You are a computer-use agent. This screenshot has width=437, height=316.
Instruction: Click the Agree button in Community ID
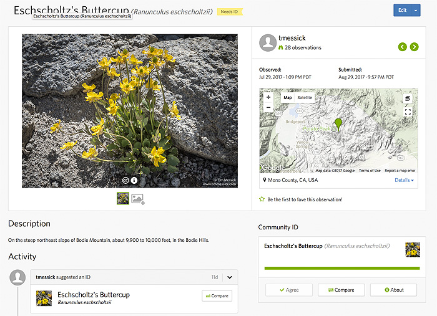coord(289,290)
